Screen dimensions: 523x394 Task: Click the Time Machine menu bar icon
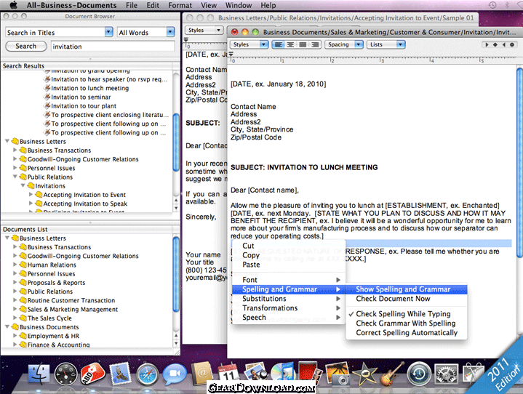pos(492,5)
